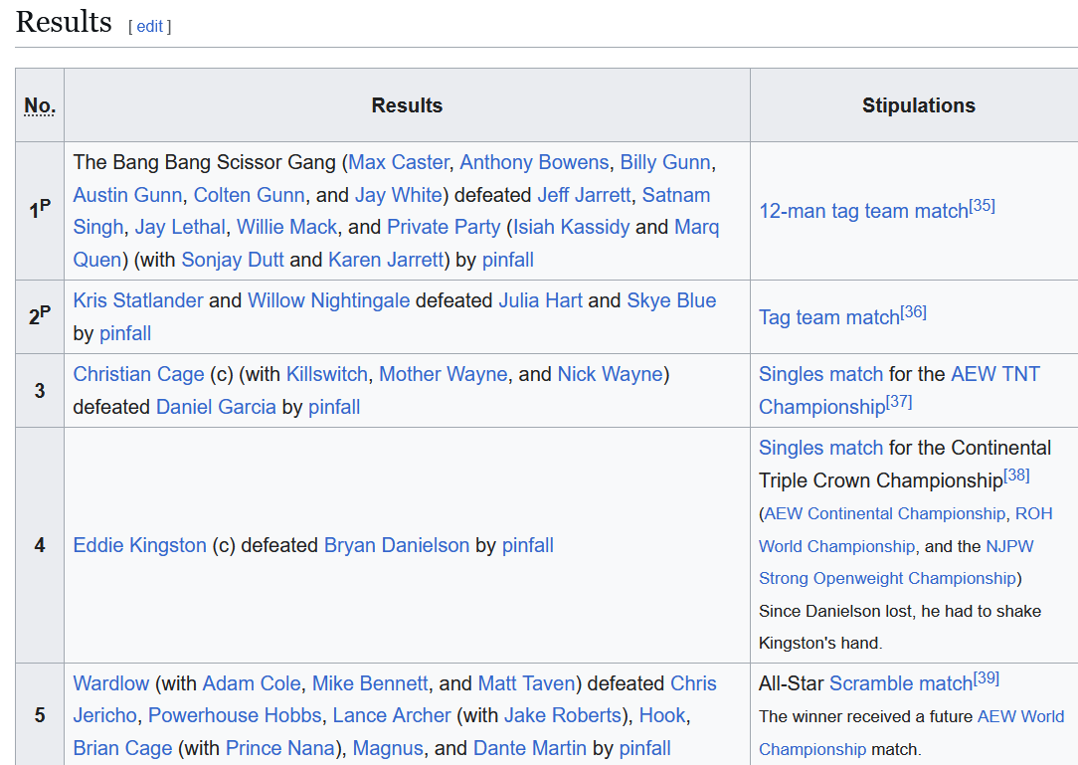1078x765 pixels.
Task: Open the Willie Mack link
Action: click(286, 227)
